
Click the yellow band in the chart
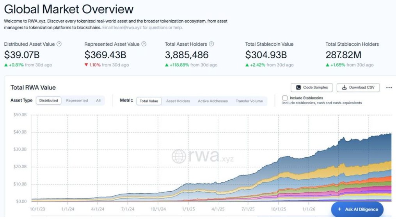pos(366,169)
